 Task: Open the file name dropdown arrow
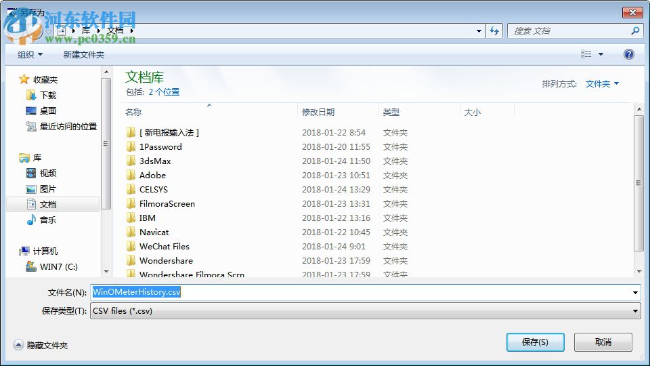click(635, 293)
